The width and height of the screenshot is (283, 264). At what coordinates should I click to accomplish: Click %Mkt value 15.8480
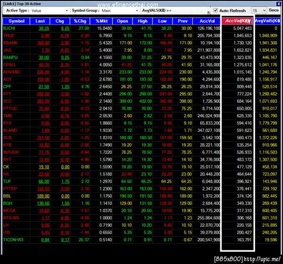(x=105, y=28)
